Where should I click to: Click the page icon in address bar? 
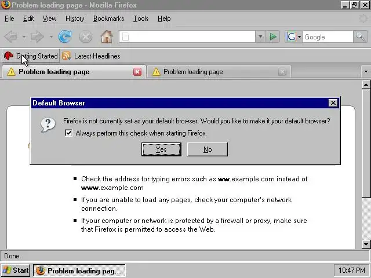coord(126,37)
